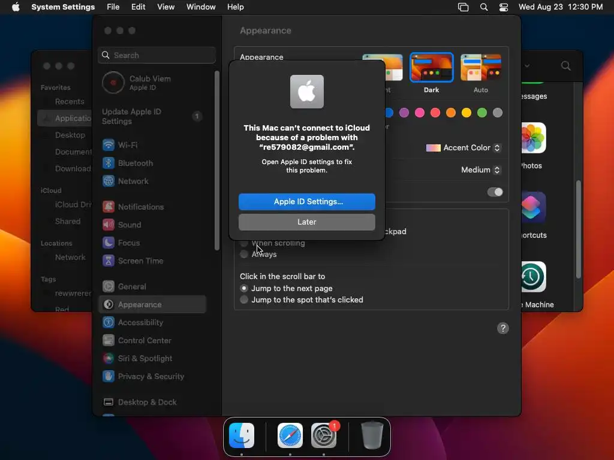
Task: Select the Focus moon icon
Action: coord(109,243)
